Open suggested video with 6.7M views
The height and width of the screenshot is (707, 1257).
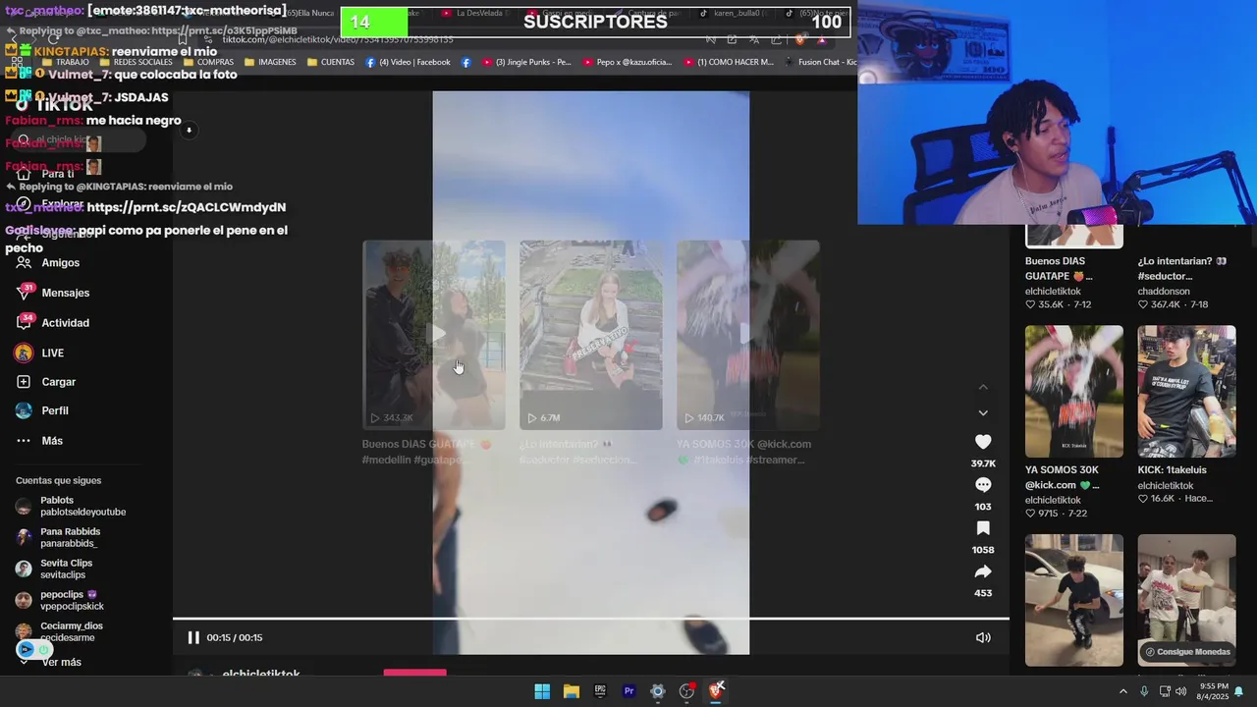(x=591, y=335)
